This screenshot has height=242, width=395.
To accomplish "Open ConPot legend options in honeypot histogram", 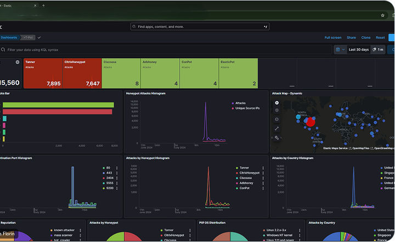I will coord(263,188).
